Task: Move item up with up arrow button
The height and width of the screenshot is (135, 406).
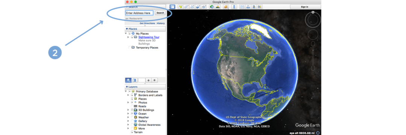Action: coord(148,80)
